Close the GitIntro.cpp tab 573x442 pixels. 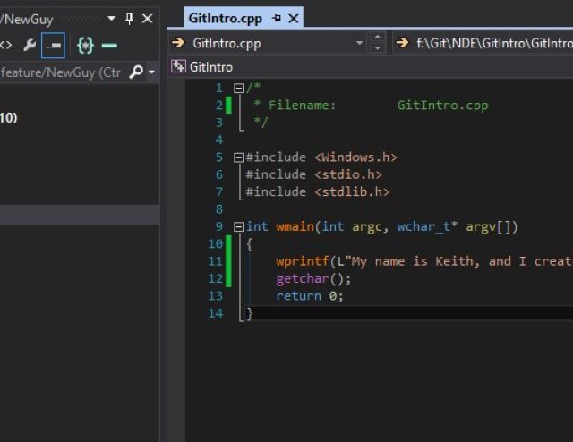(x=293, y=18)
